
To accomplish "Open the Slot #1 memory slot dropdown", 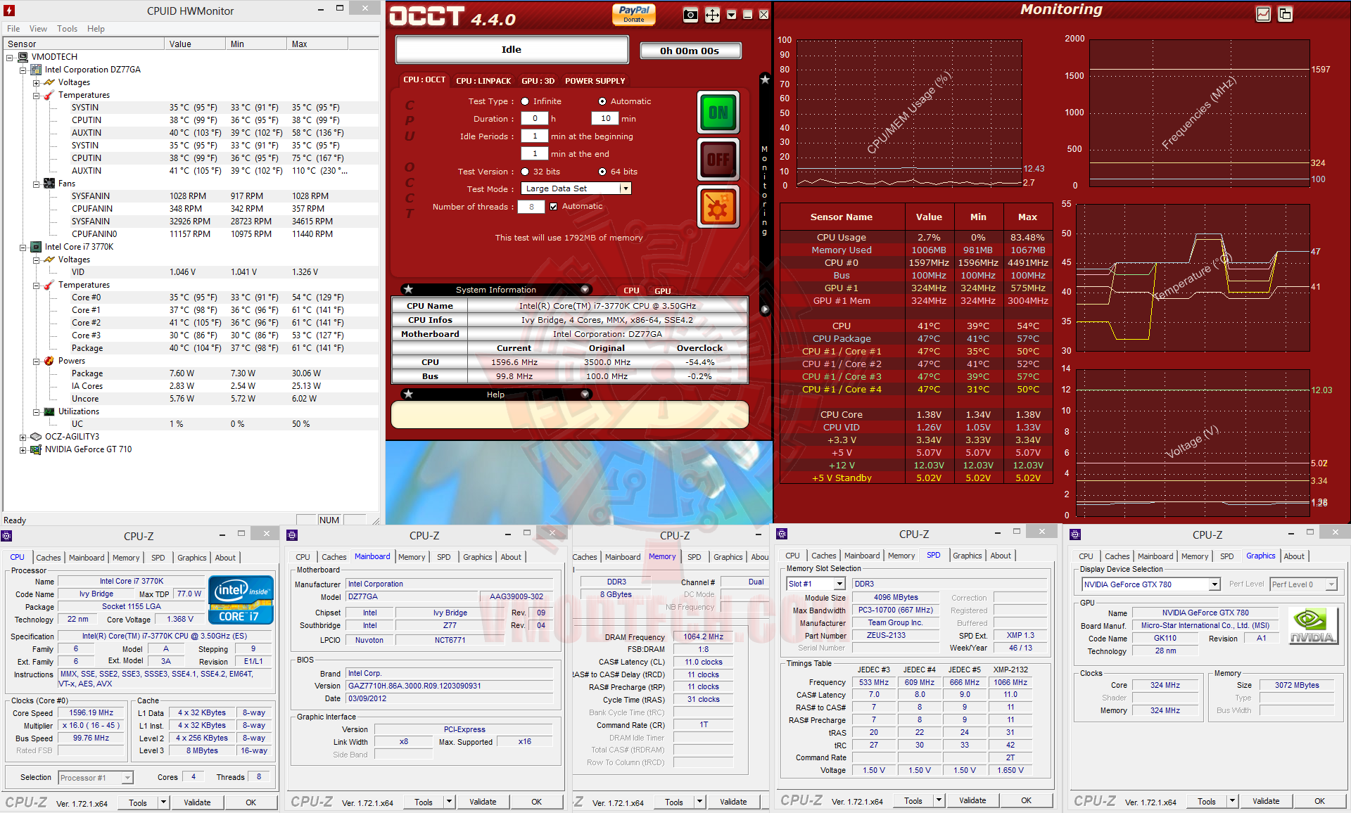I will 839,584.
